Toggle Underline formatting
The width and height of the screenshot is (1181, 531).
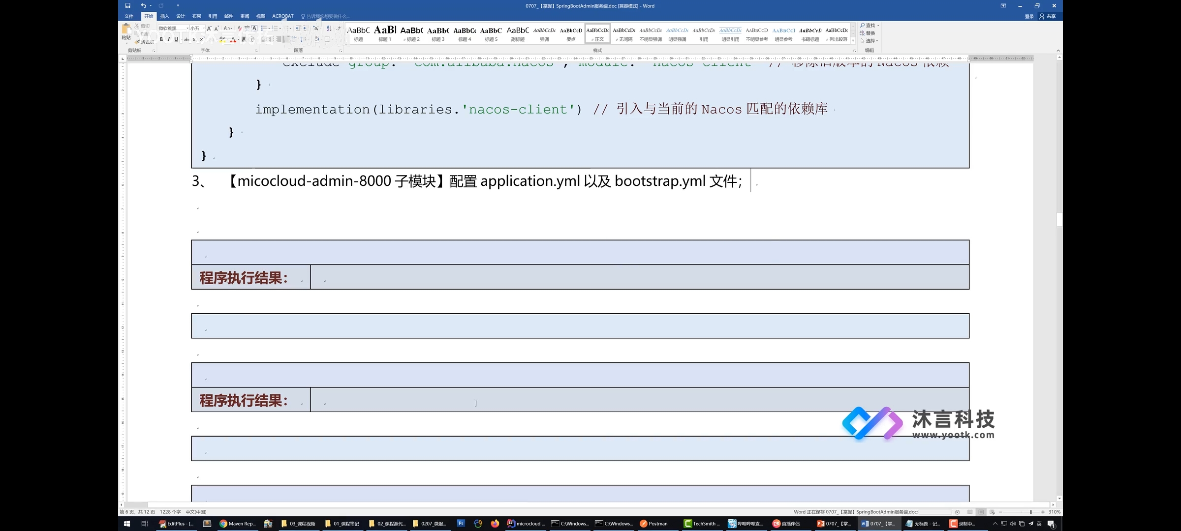(x=176, y=39)
